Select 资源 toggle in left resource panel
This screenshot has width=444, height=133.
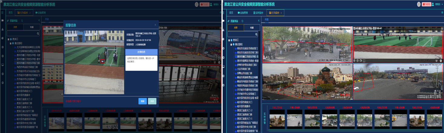tap(15, 27)
